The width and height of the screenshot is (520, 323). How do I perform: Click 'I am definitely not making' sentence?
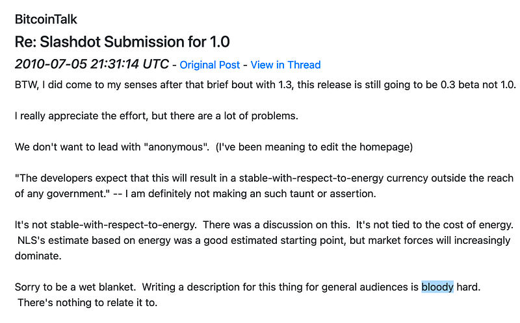[250, 193]
